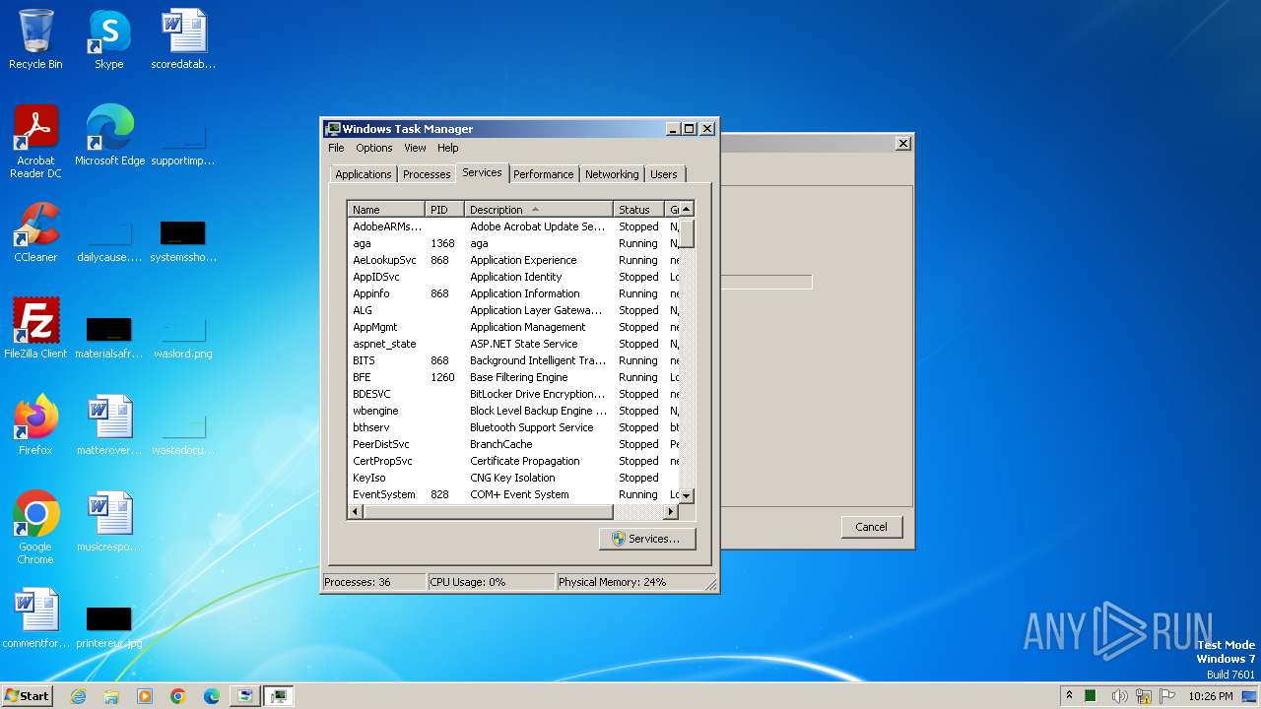Select the AeLookupSvc service row
This screenshot has height=709, width=1261.
pyautogui.click(x=513, y=260)
